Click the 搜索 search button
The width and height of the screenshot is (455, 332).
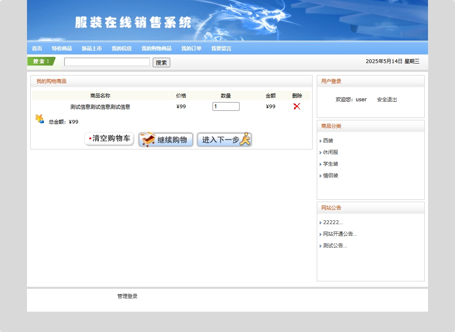(161, 63)
